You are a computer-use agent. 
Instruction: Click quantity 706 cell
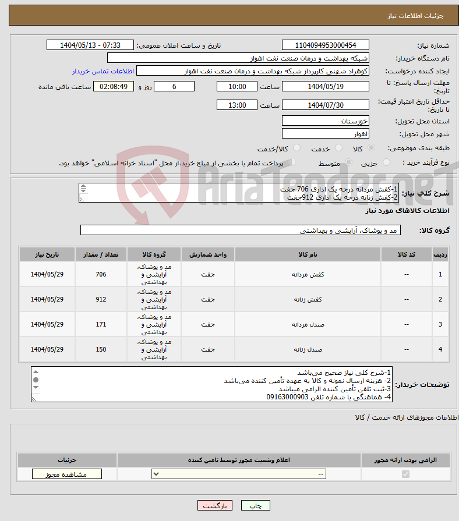(101, 274)
